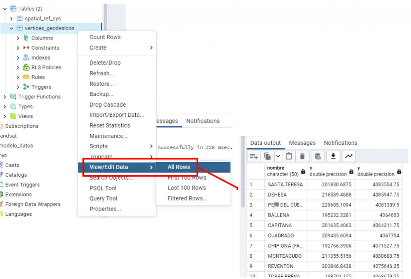Download query results with the save-to-file icon
411x279 pixels.
pyautogui.click(x=334, y=156)
